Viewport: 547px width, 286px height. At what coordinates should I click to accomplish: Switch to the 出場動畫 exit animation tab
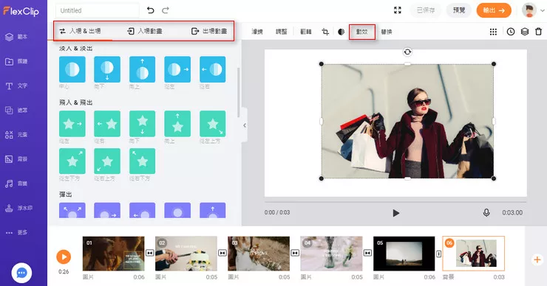pos(209,31)
